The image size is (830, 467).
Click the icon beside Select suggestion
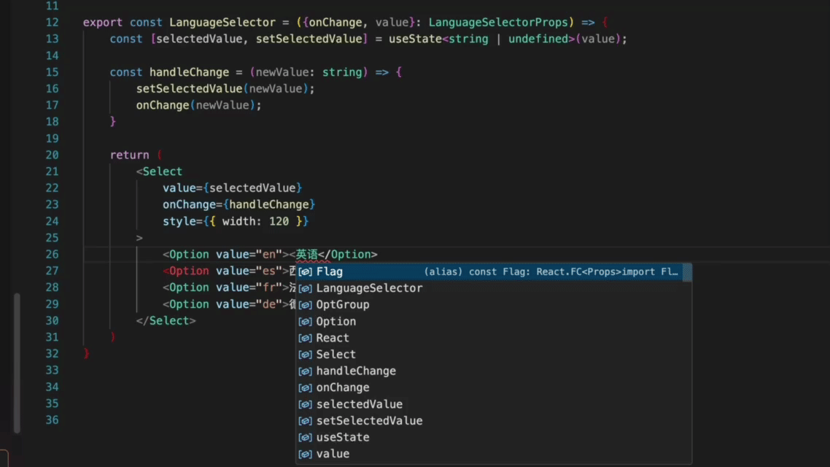click(306, 355)
